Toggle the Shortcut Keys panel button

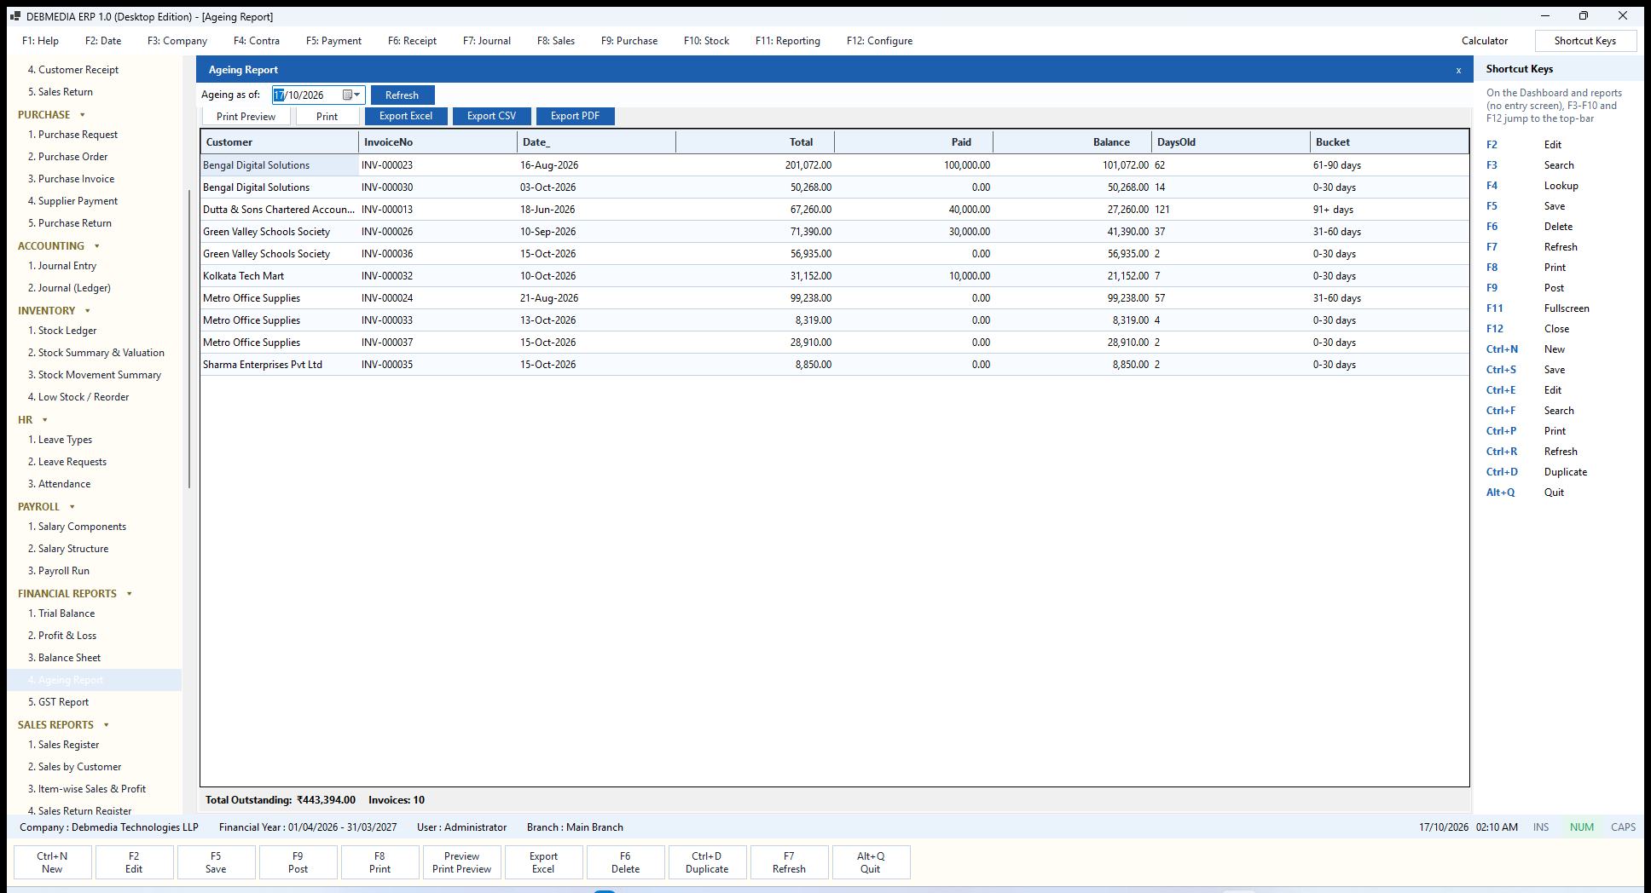[x=1584, y=41]
